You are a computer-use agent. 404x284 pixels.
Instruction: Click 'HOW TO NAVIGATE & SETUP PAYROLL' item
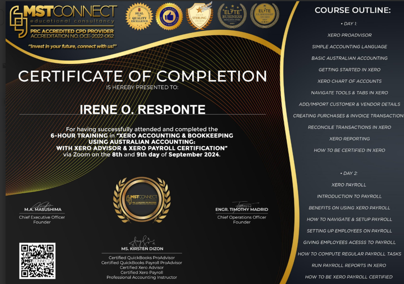(x=349, y=219)
